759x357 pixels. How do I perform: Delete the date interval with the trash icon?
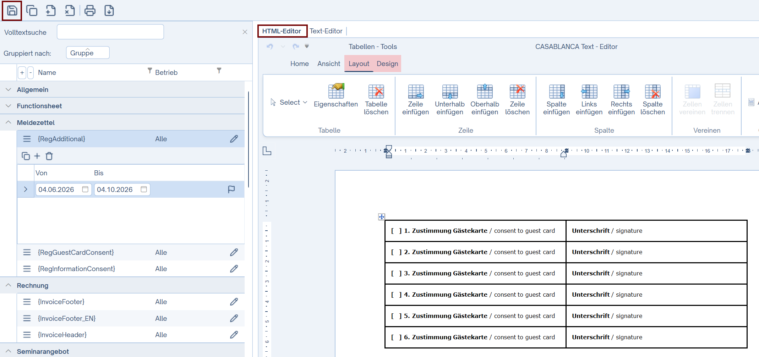pyautogui.click(x=49, y=156)
